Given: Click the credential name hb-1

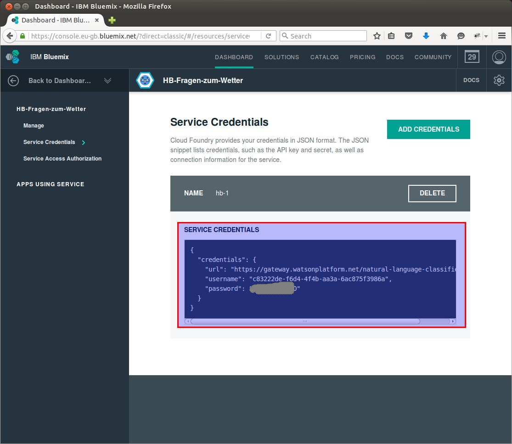Looking at the screenshot, I should (x=222, y=193).
